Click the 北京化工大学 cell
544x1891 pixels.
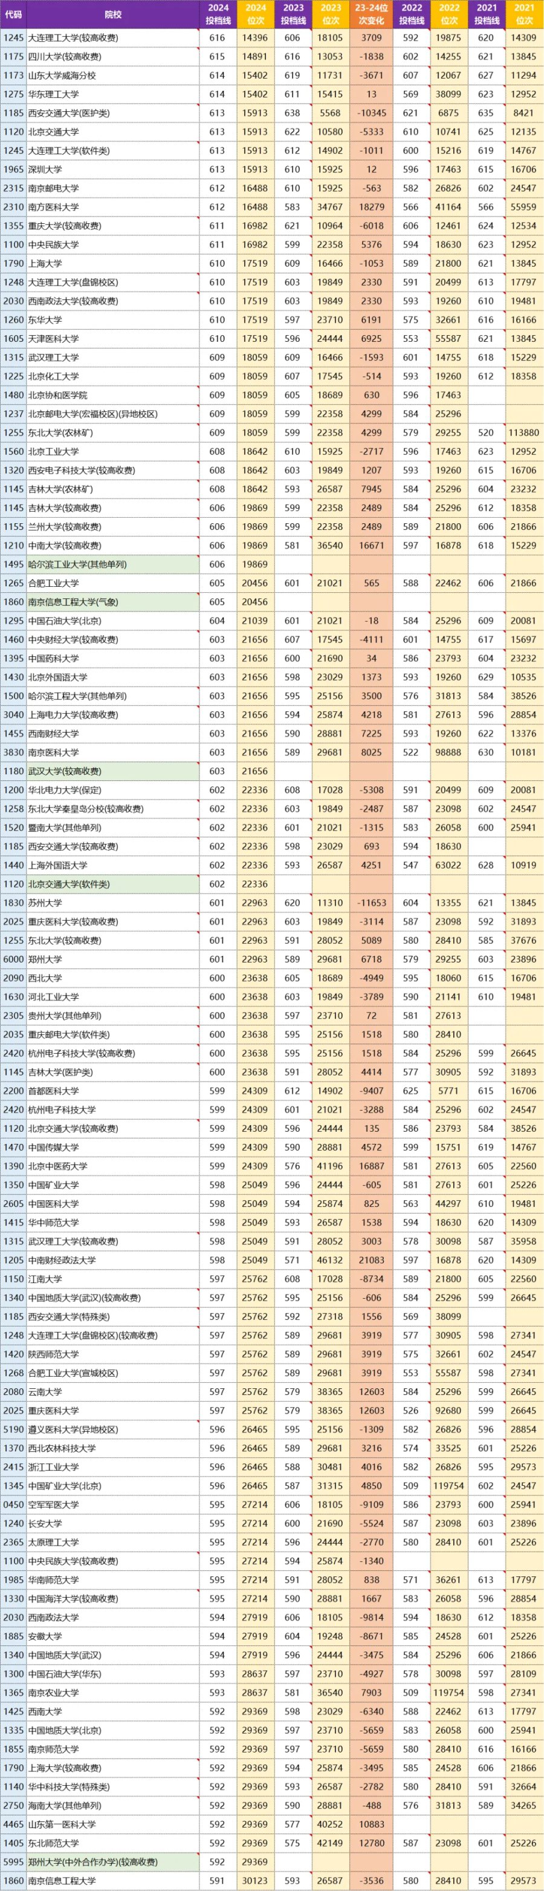[x=113, y=377]
